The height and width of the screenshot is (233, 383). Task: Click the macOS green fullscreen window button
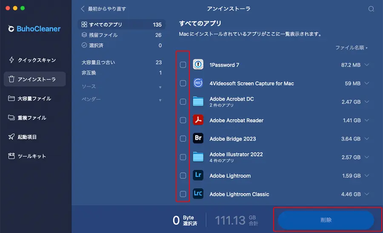23,8
